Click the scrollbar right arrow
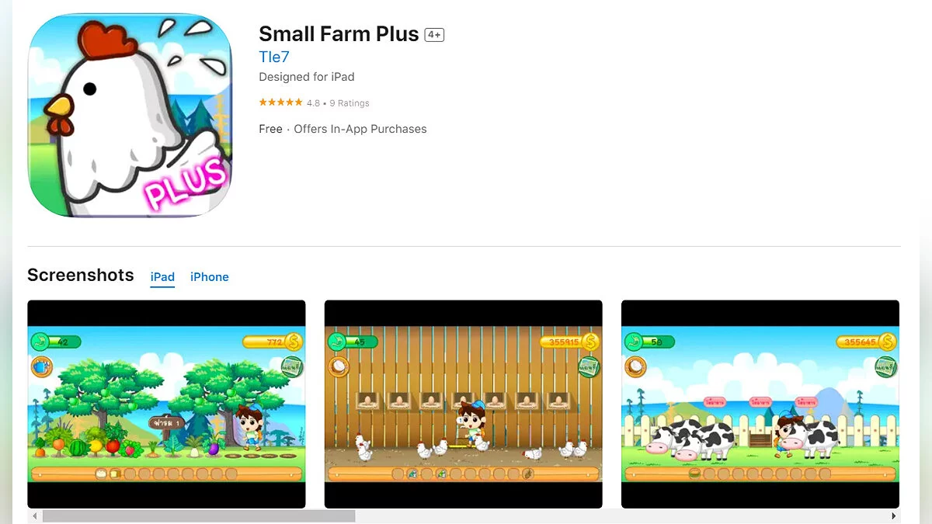The width and height of the screenshot is (932, 524). [894, 515]
